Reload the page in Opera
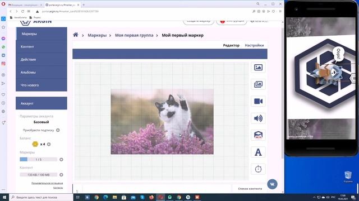359x201 pixels. point(22,11)
